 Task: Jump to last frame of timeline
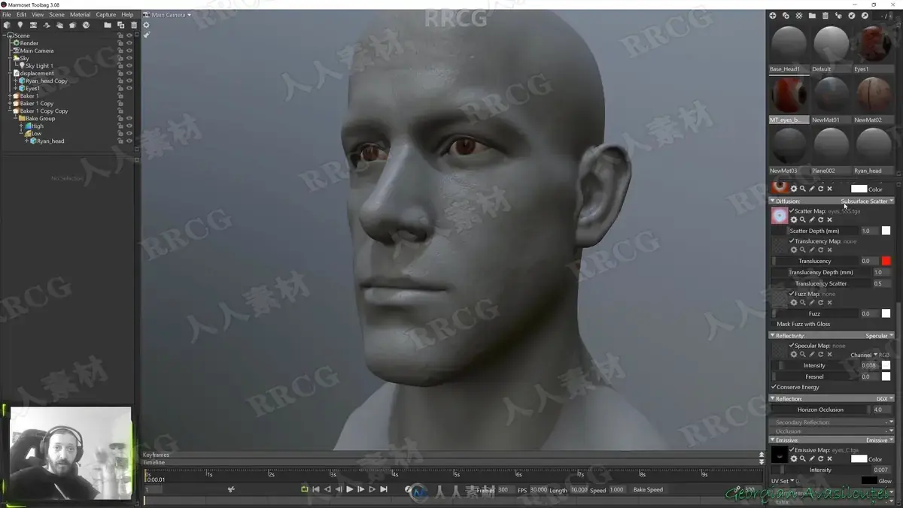point(384,489)
